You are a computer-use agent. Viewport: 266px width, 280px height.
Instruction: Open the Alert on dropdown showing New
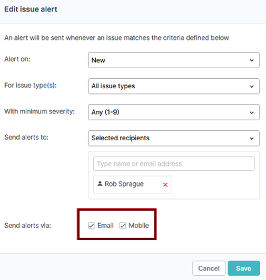pos(174,60)
